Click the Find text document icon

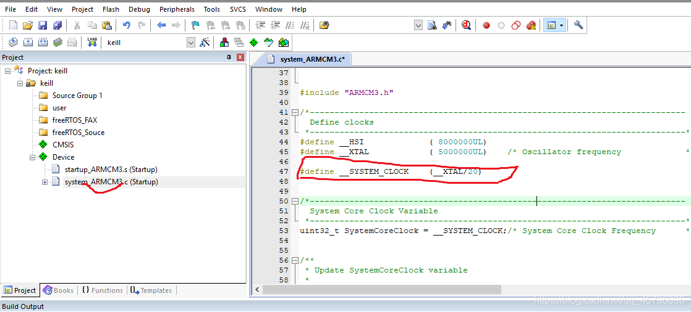click(432, 25)
